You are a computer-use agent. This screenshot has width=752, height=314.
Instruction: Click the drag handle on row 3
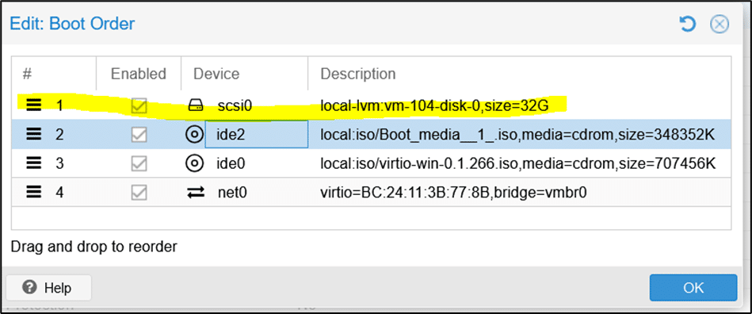pos(32,163)
